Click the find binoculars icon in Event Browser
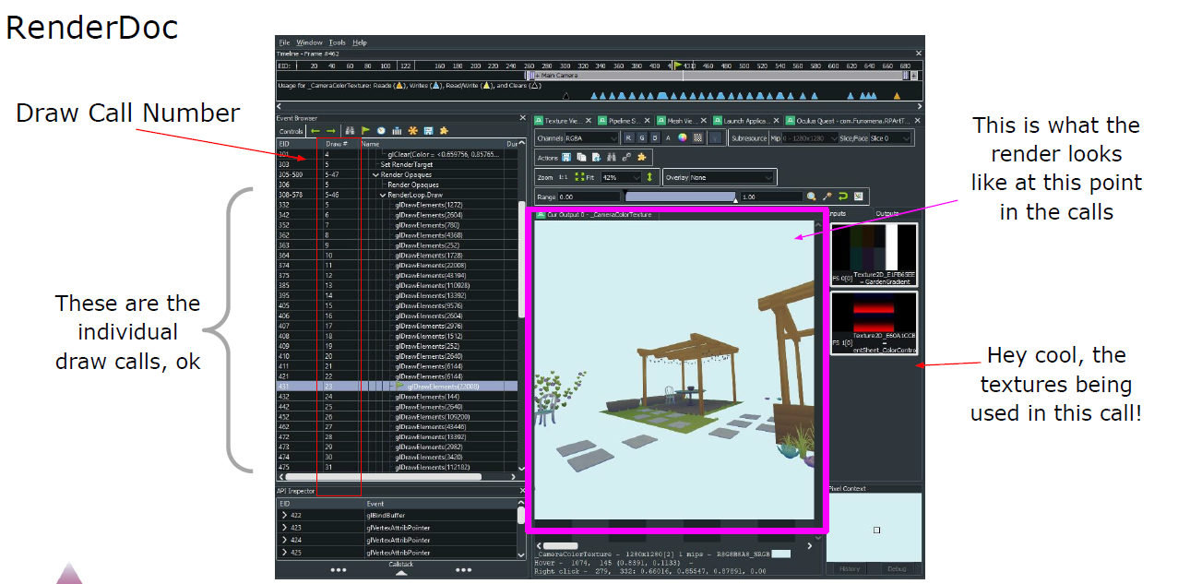1190x584 pixels. tap(350, 130)
